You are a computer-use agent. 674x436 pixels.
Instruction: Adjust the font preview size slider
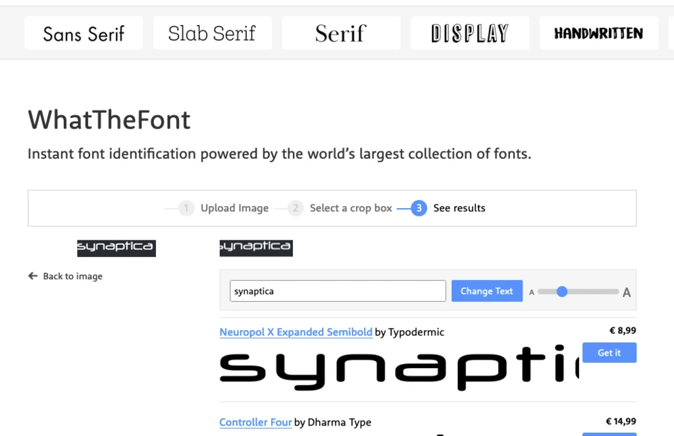click(561, 291)
